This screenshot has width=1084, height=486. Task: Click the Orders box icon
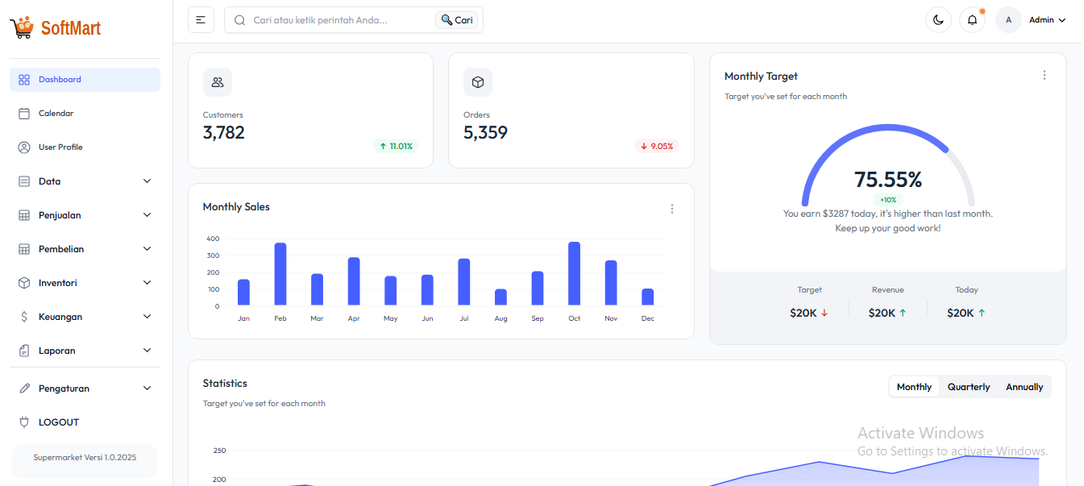(478, 81)
